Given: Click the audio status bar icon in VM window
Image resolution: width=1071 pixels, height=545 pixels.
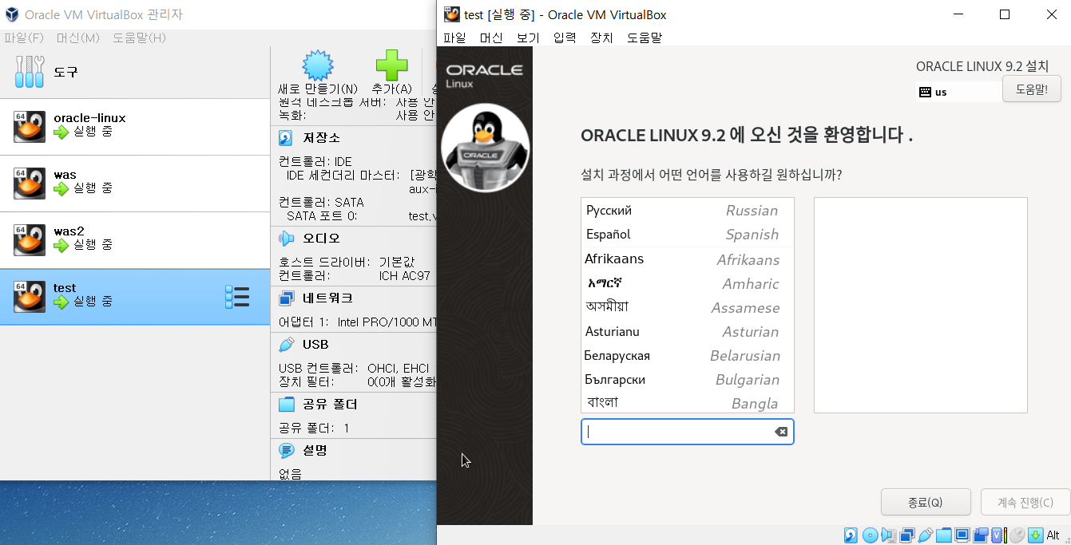Looking at the screenshot, I should (888, 535).
